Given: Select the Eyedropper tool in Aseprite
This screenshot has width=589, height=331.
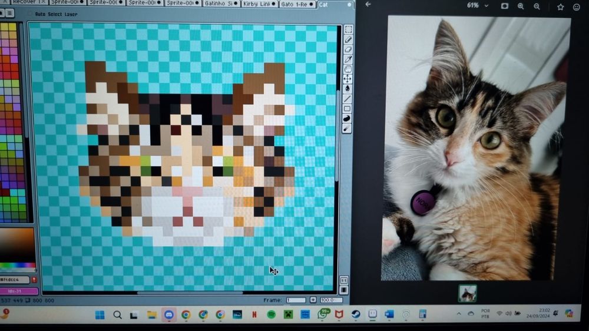Looking at the screenshot, I should point(348,59).
